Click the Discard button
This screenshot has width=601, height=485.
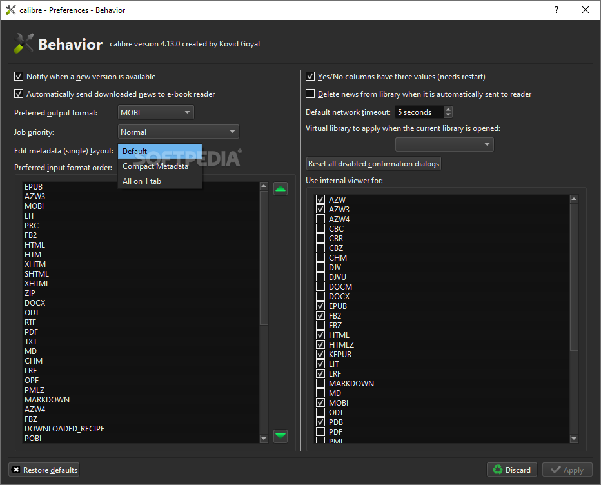coord(512,470)
